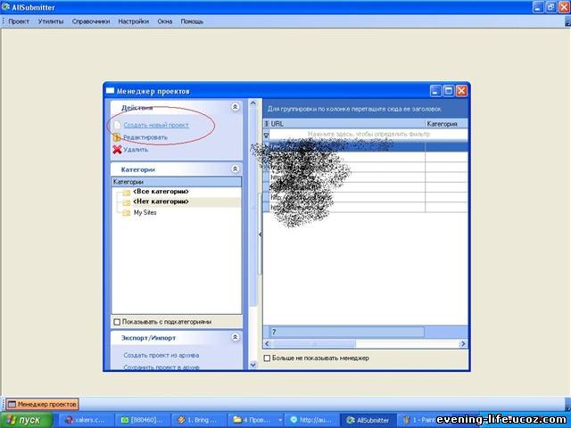This screenshot has height=428, width=571.
Task: Minimize the Менеджер проектов window
Action: pos(435,91)
